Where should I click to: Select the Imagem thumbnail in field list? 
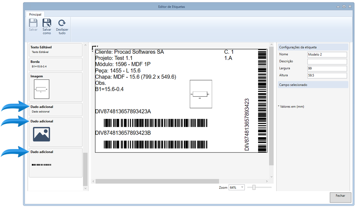42,89
